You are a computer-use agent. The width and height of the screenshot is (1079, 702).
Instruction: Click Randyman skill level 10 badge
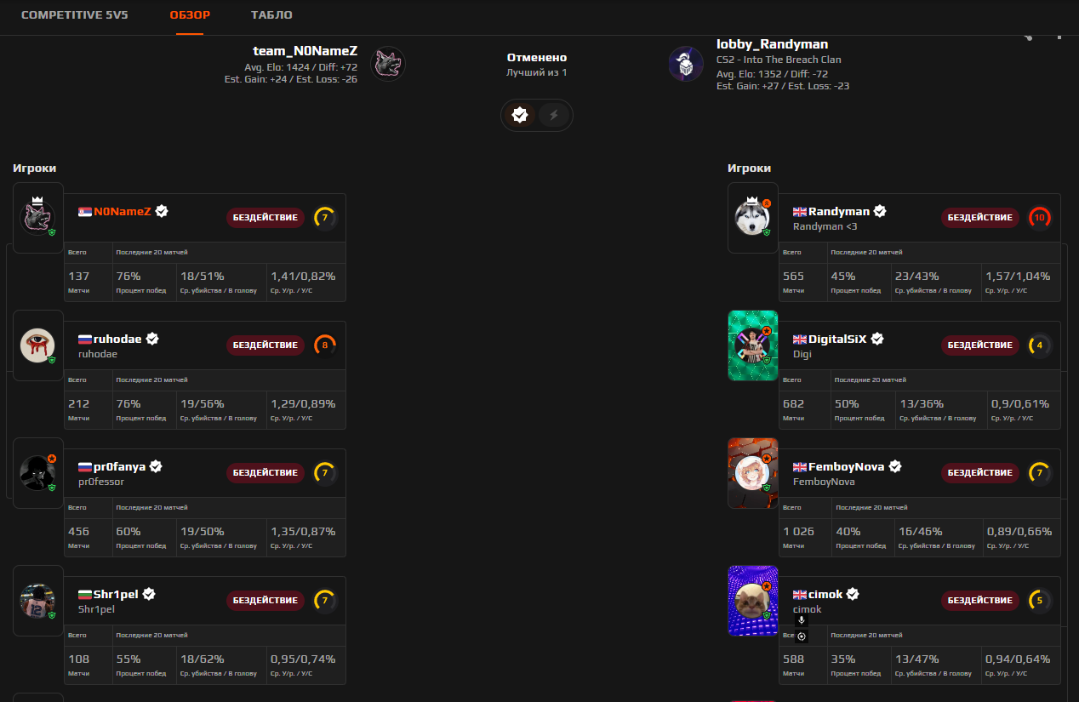coord(1039,218)
